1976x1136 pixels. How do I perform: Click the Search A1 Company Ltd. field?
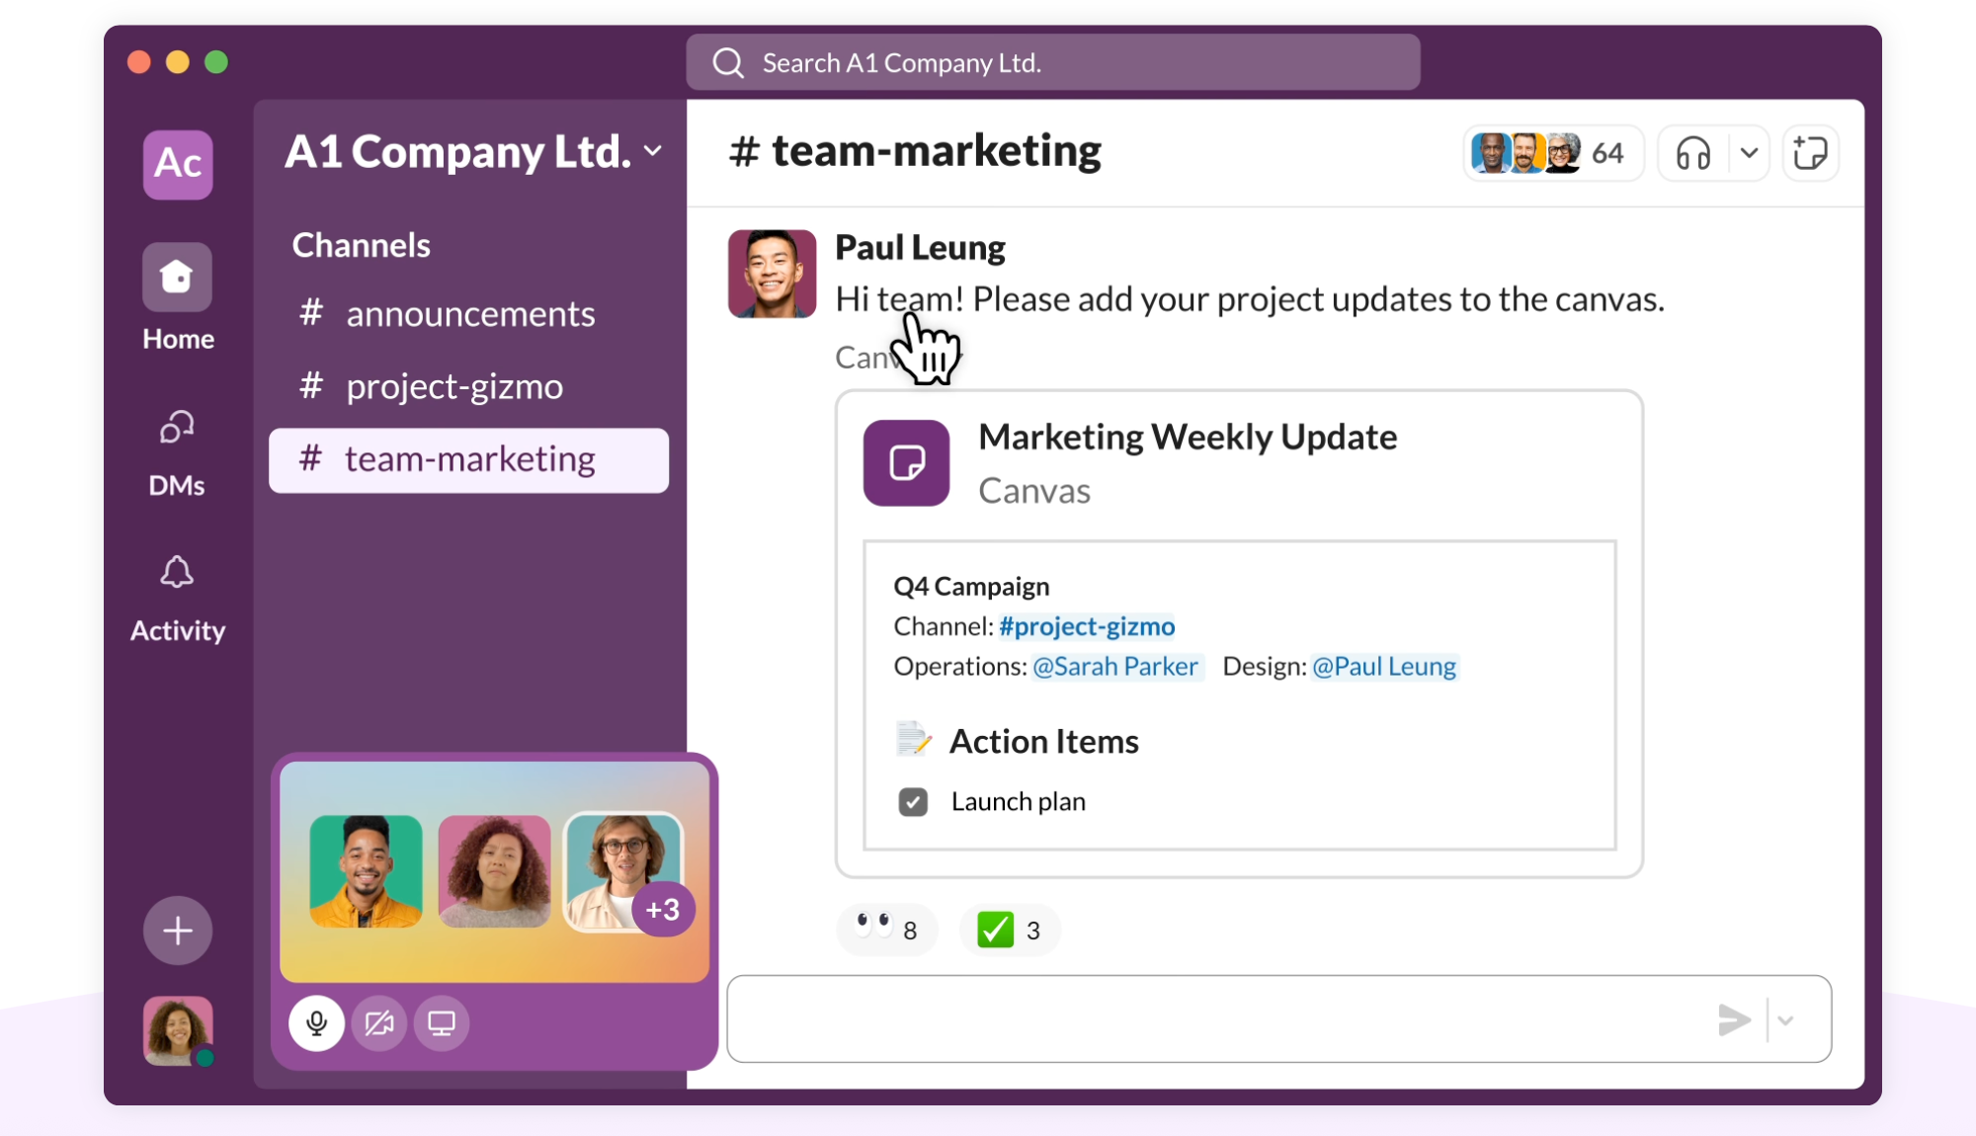[x=1052, y=63]
